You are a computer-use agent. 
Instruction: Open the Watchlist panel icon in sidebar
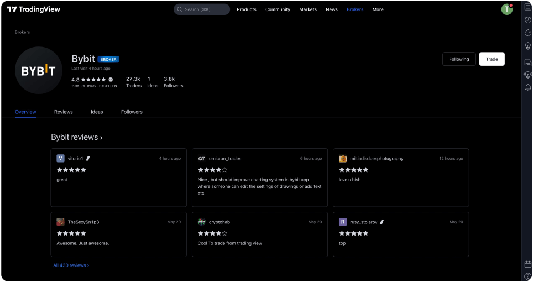(x=527, y=7)
